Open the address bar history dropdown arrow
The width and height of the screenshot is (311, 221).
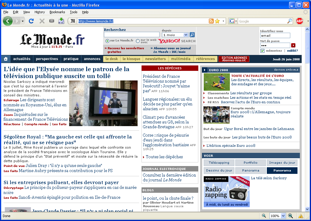pos(223,21)
